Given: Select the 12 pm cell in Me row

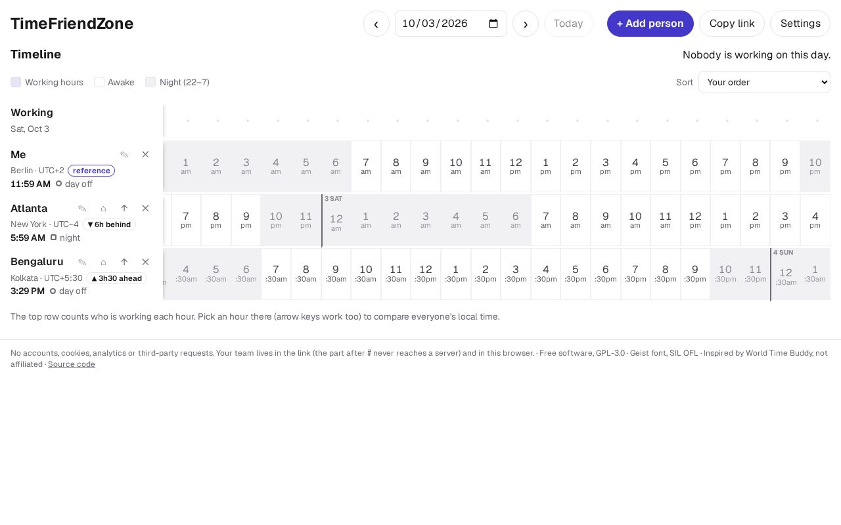Looking at the screenshot, I should [516, 166].
